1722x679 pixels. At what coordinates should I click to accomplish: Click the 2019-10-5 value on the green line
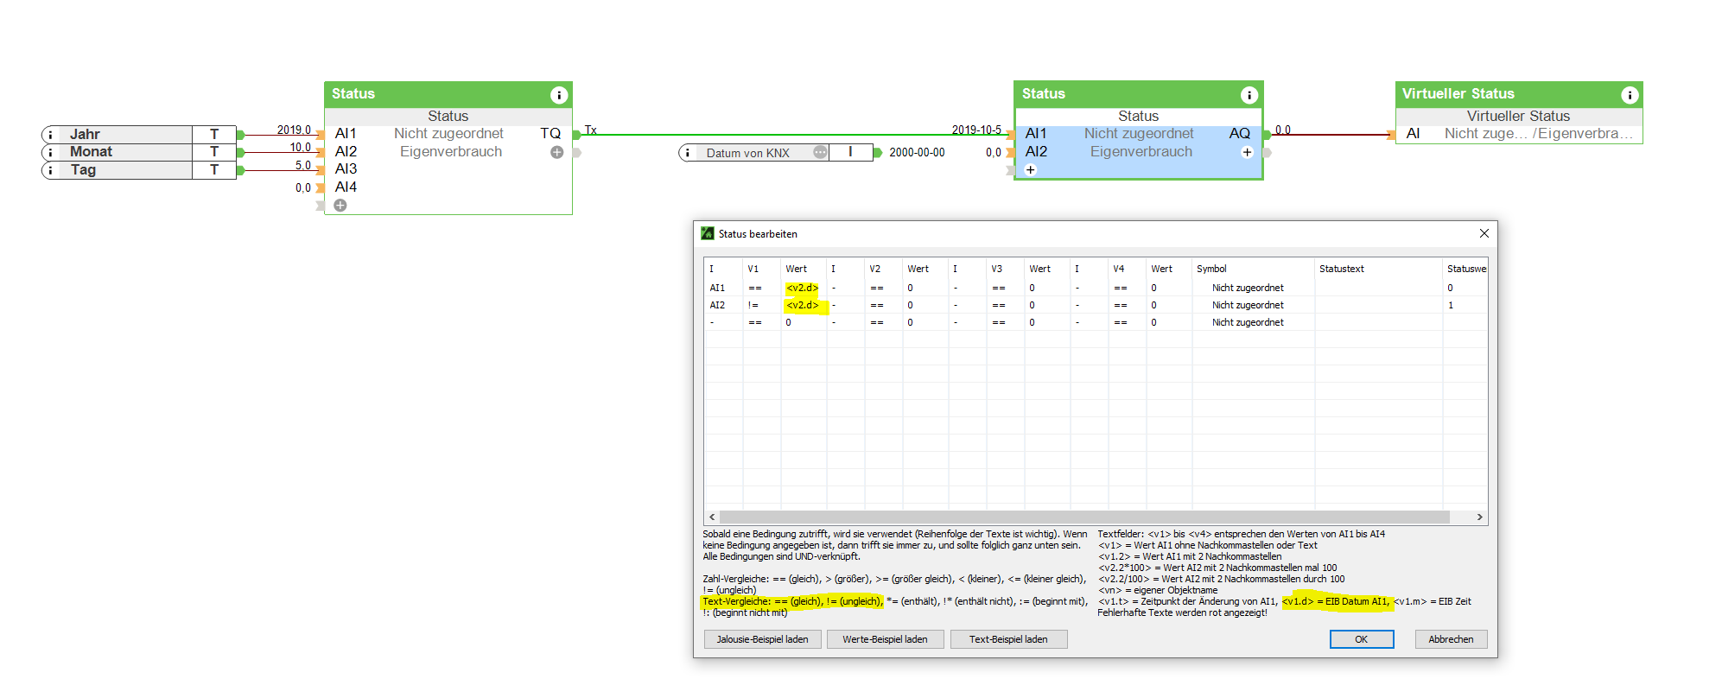[976, 130]
